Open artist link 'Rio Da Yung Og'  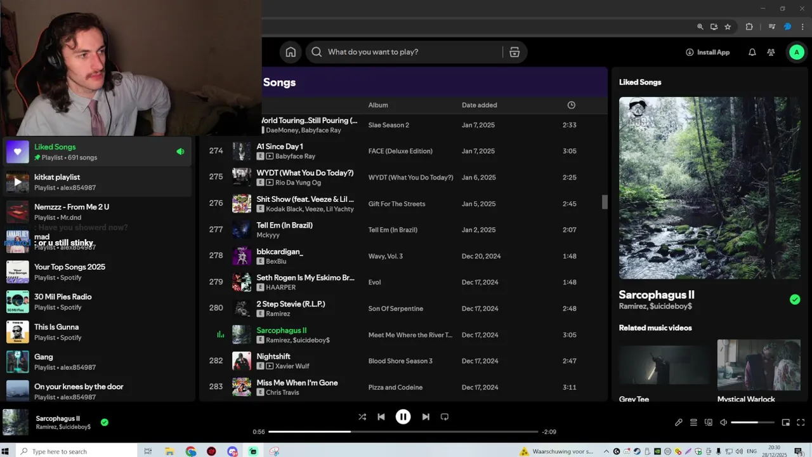[x=298, y=182]
